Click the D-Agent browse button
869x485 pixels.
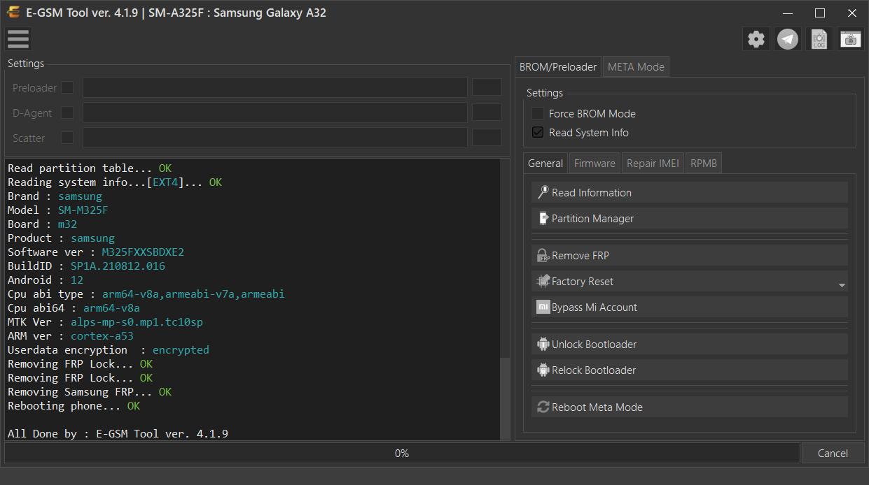(x=487, y=113)
